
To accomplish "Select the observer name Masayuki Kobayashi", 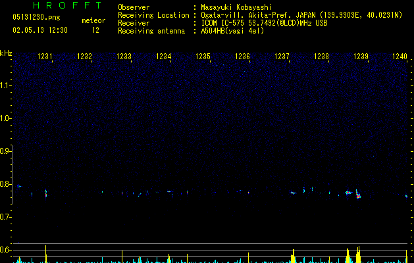I will [x=236, y=7].
